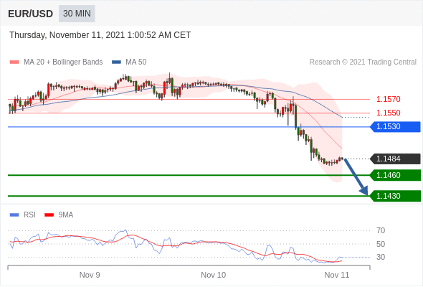Viewport: 423px width, 287px height.
Task: Click the RSI blue legend swatch
Action: (14, 215)
